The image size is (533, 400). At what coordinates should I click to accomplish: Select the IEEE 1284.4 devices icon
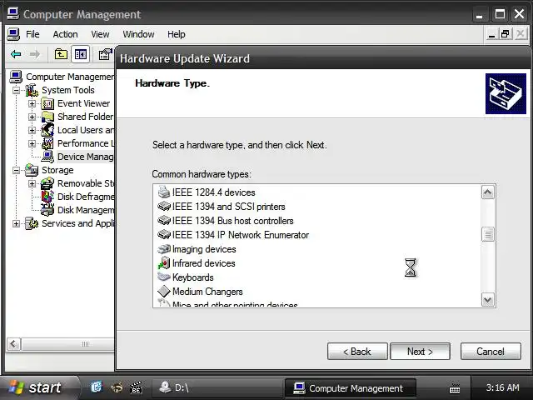[x=164, y=192]
